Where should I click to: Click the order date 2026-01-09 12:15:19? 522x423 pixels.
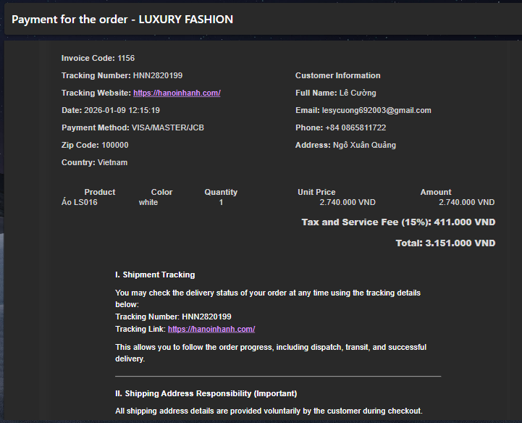pyautogui.click(x=122, y=110)
